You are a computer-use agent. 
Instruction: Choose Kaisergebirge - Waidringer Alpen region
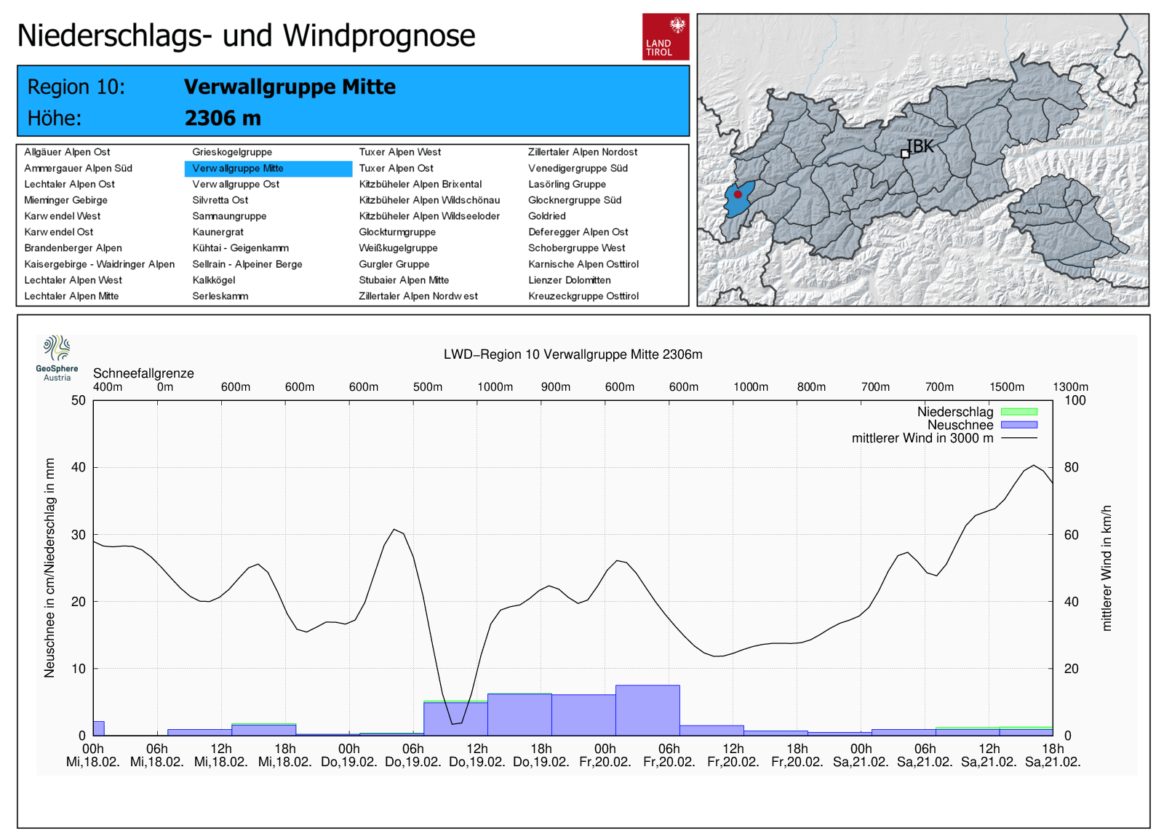pos(99,264)
